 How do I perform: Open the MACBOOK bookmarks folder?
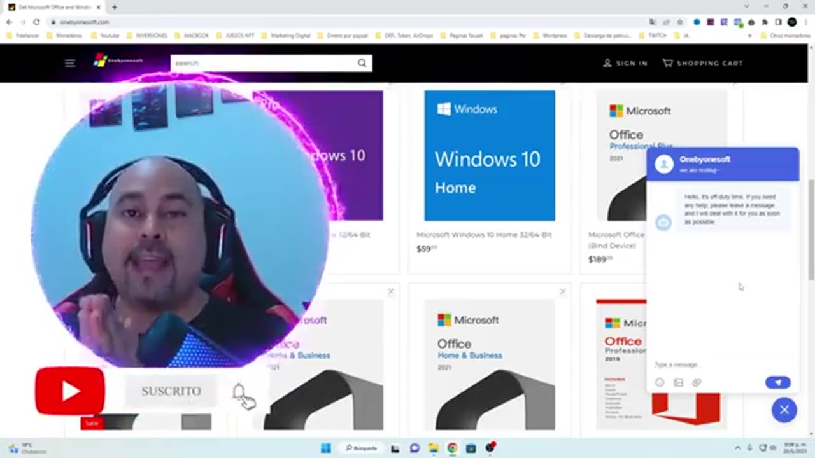(x=192, y=36)
